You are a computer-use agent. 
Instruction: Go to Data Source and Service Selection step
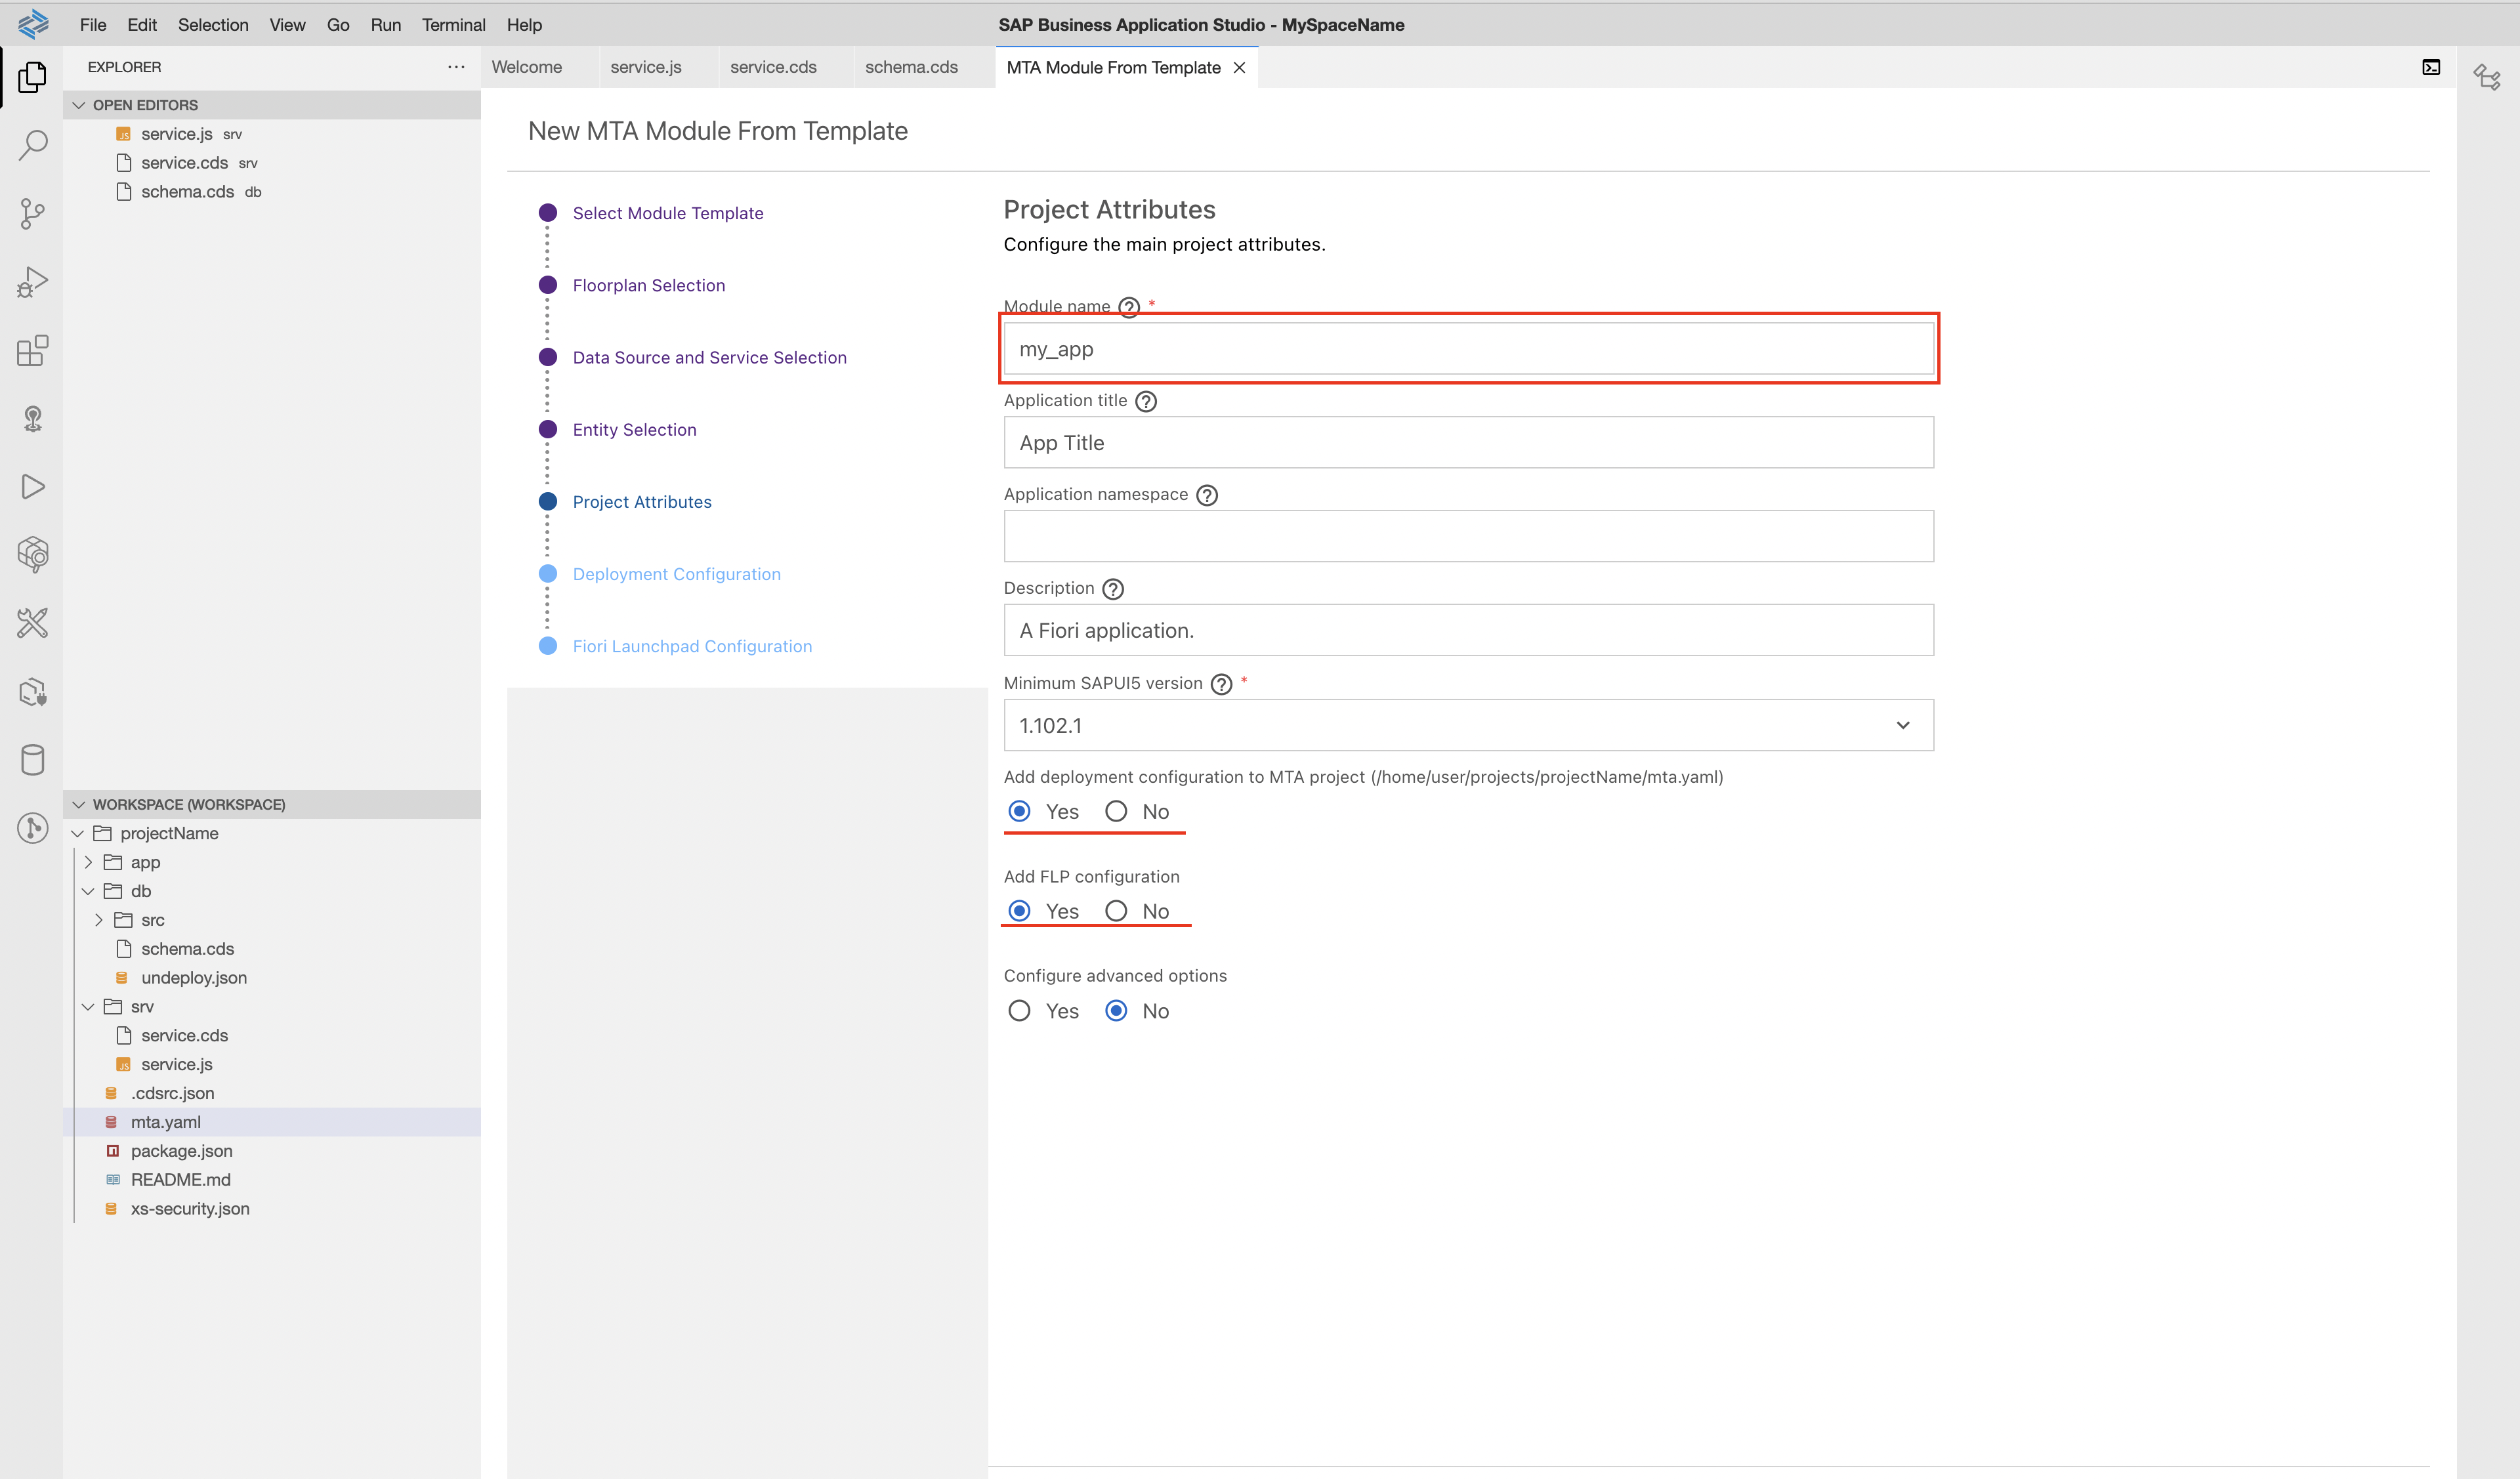(x=709, y=357)
